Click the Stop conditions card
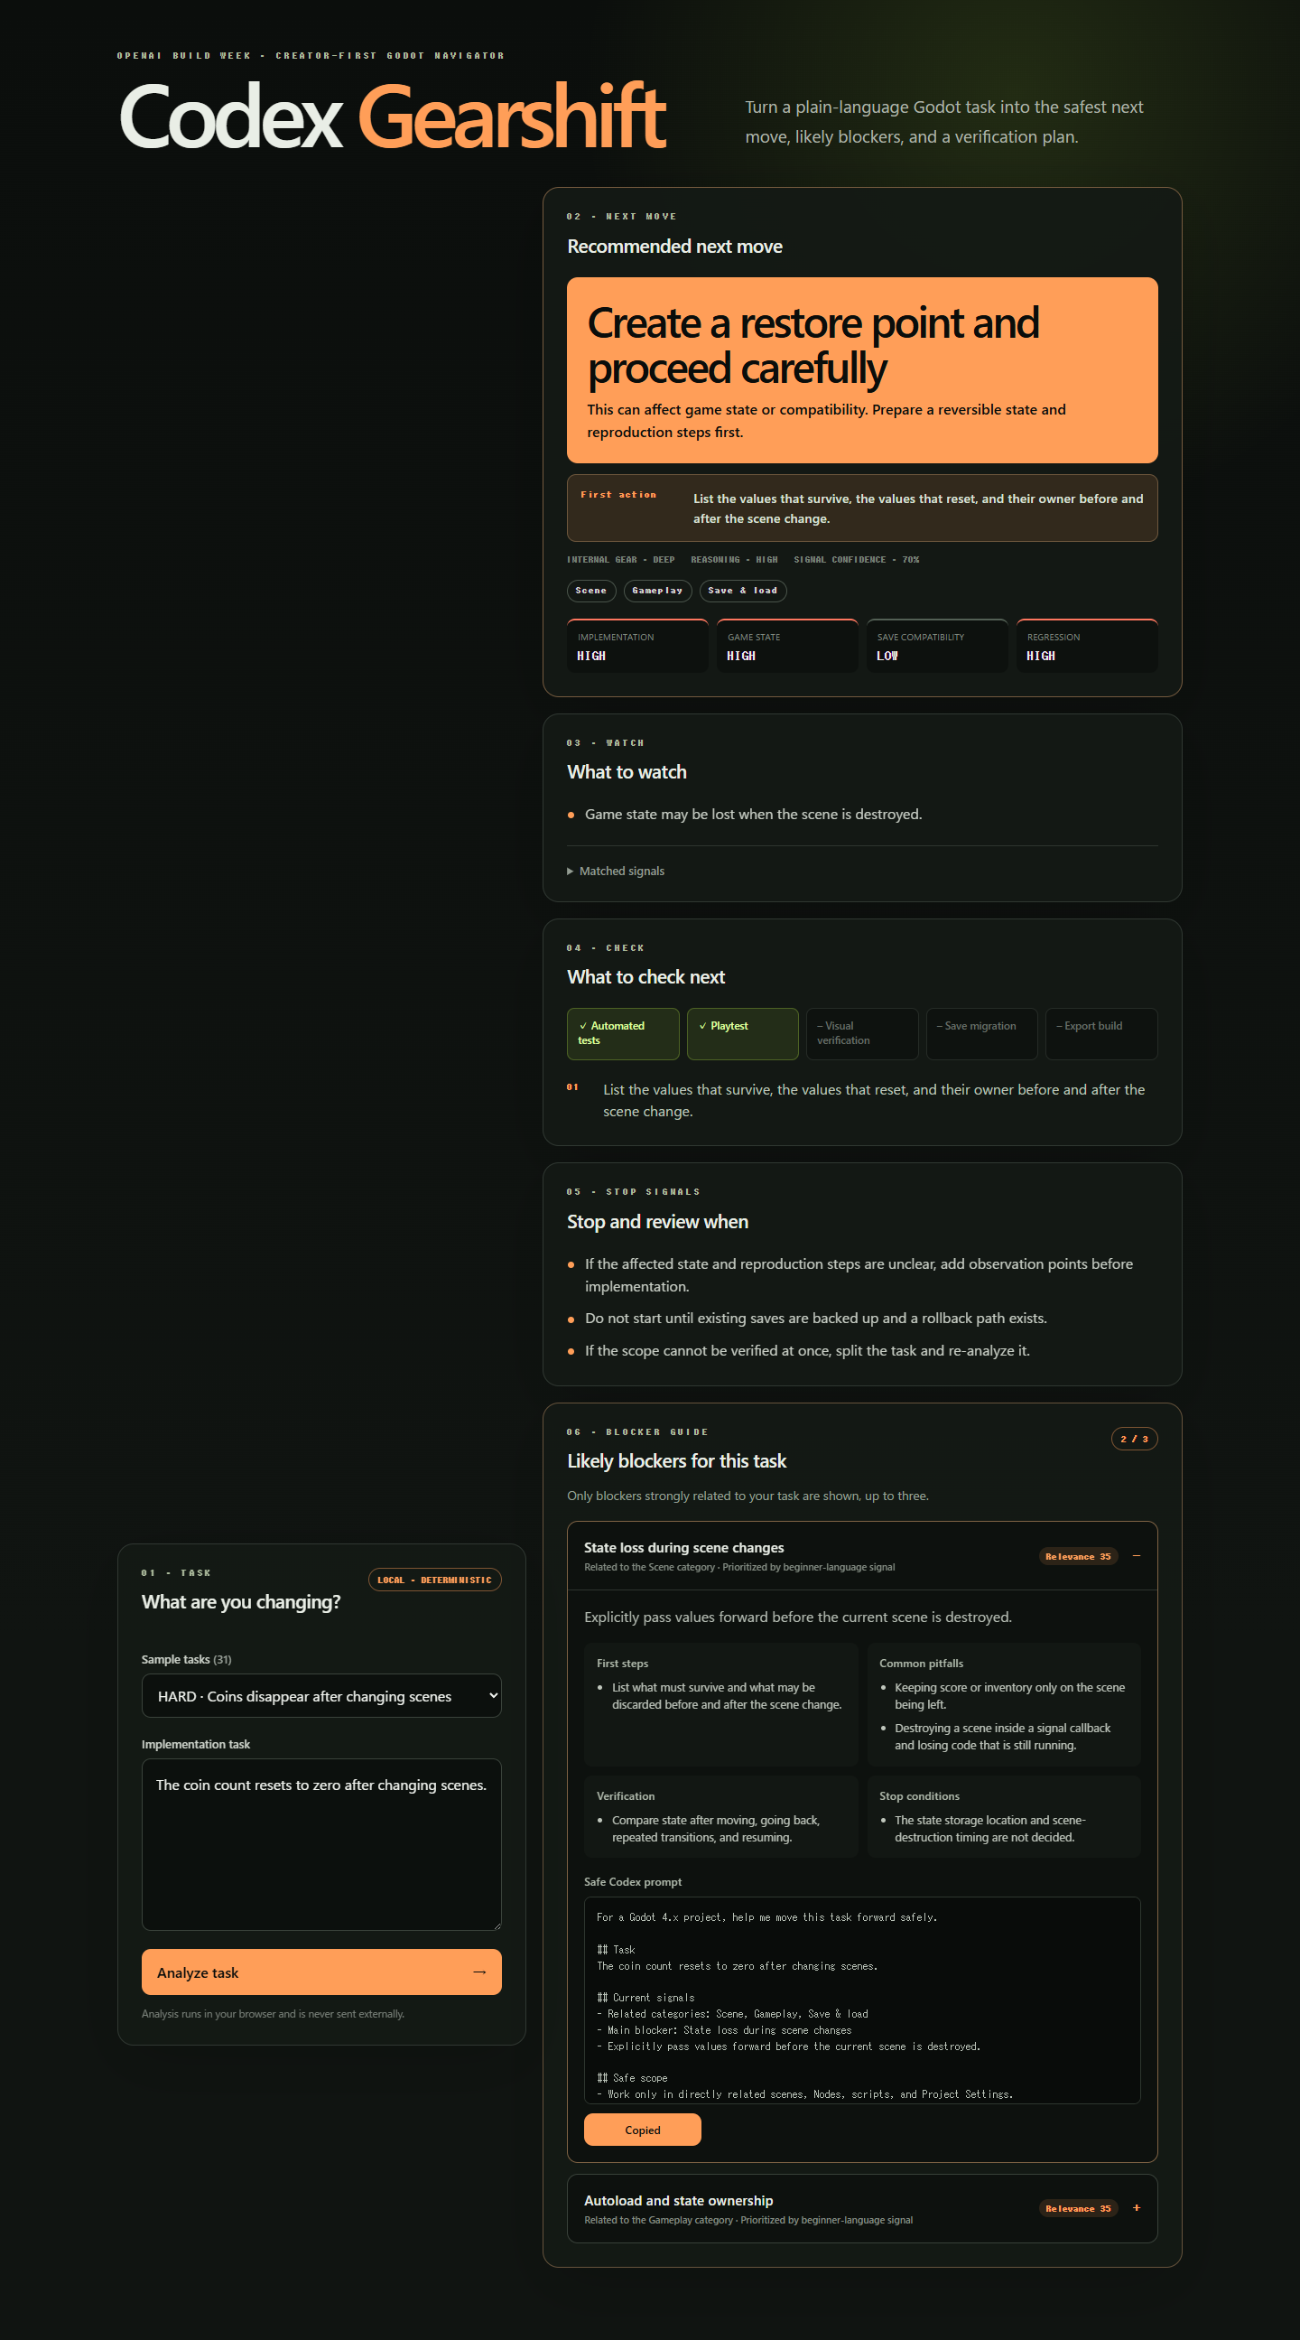This screenshot has height=2340, width=1300. click(1004, 1816)
